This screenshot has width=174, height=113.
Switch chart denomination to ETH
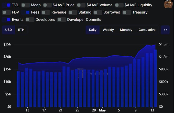[x=21, y=30]
